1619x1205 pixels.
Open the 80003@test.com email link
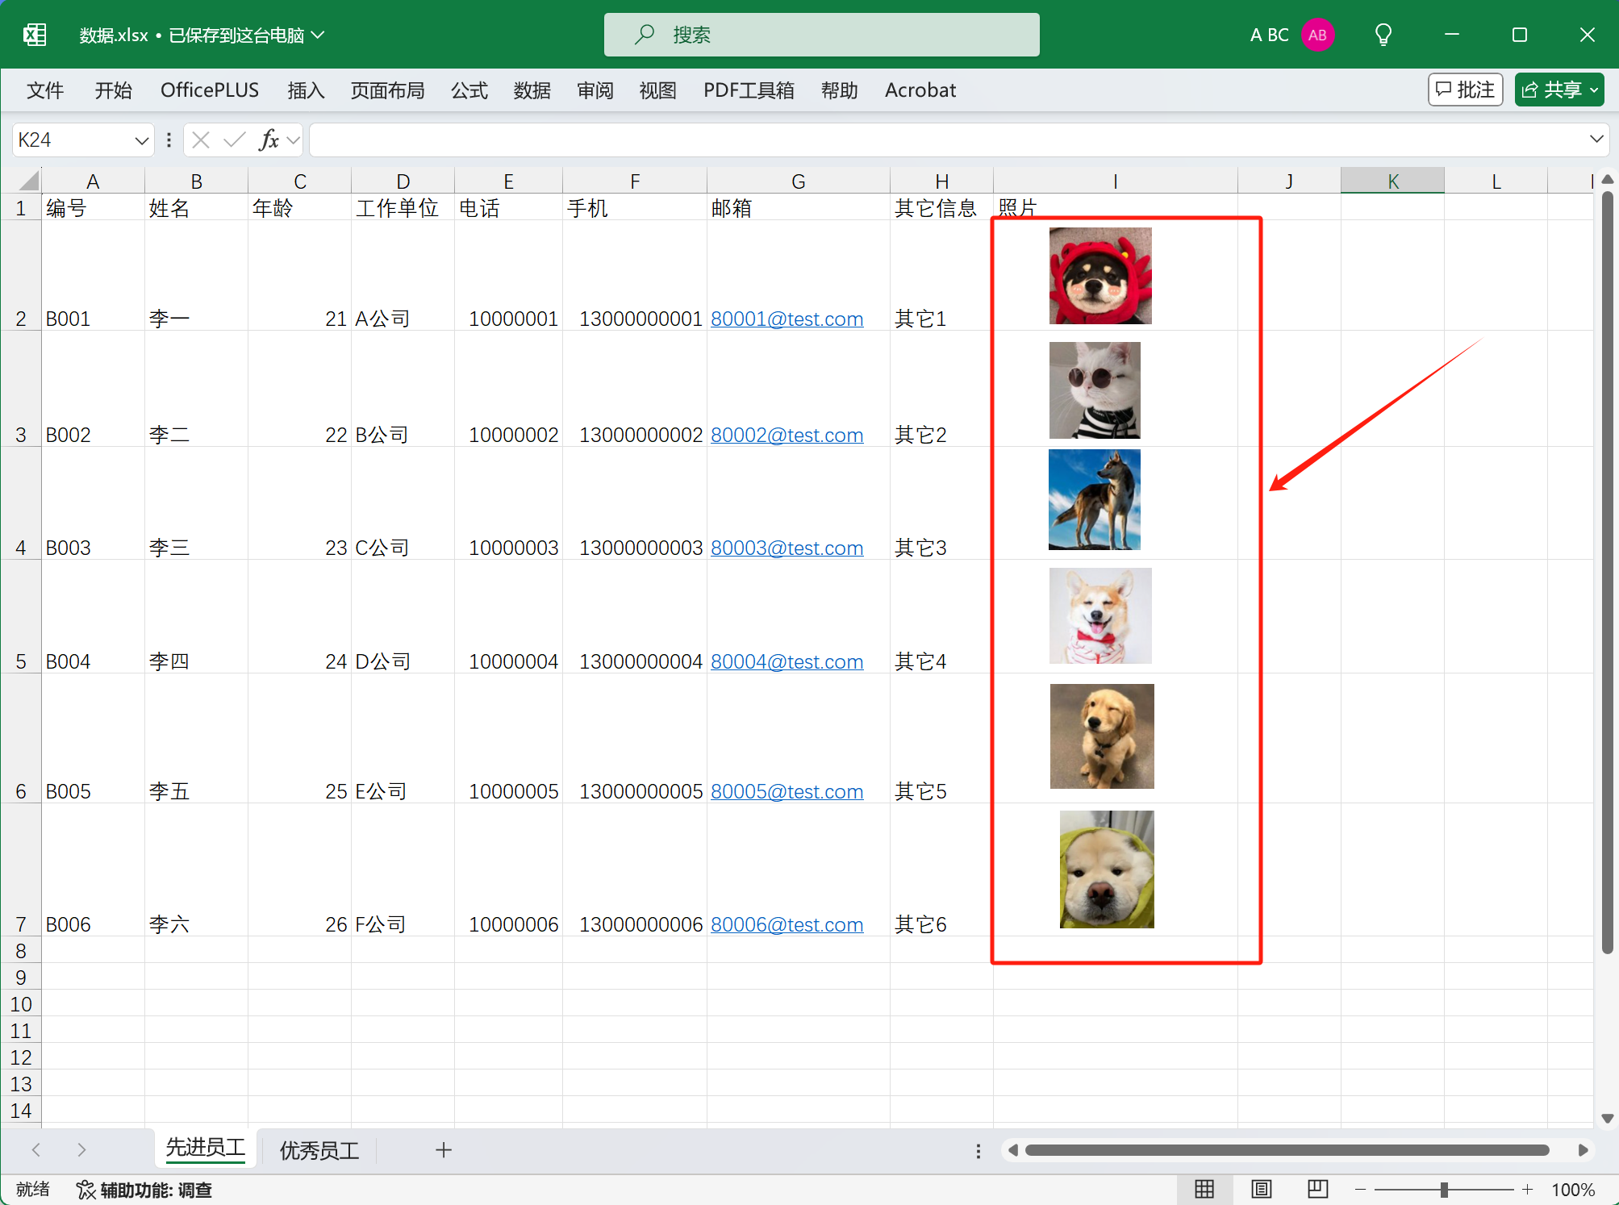tap(787, 548)
